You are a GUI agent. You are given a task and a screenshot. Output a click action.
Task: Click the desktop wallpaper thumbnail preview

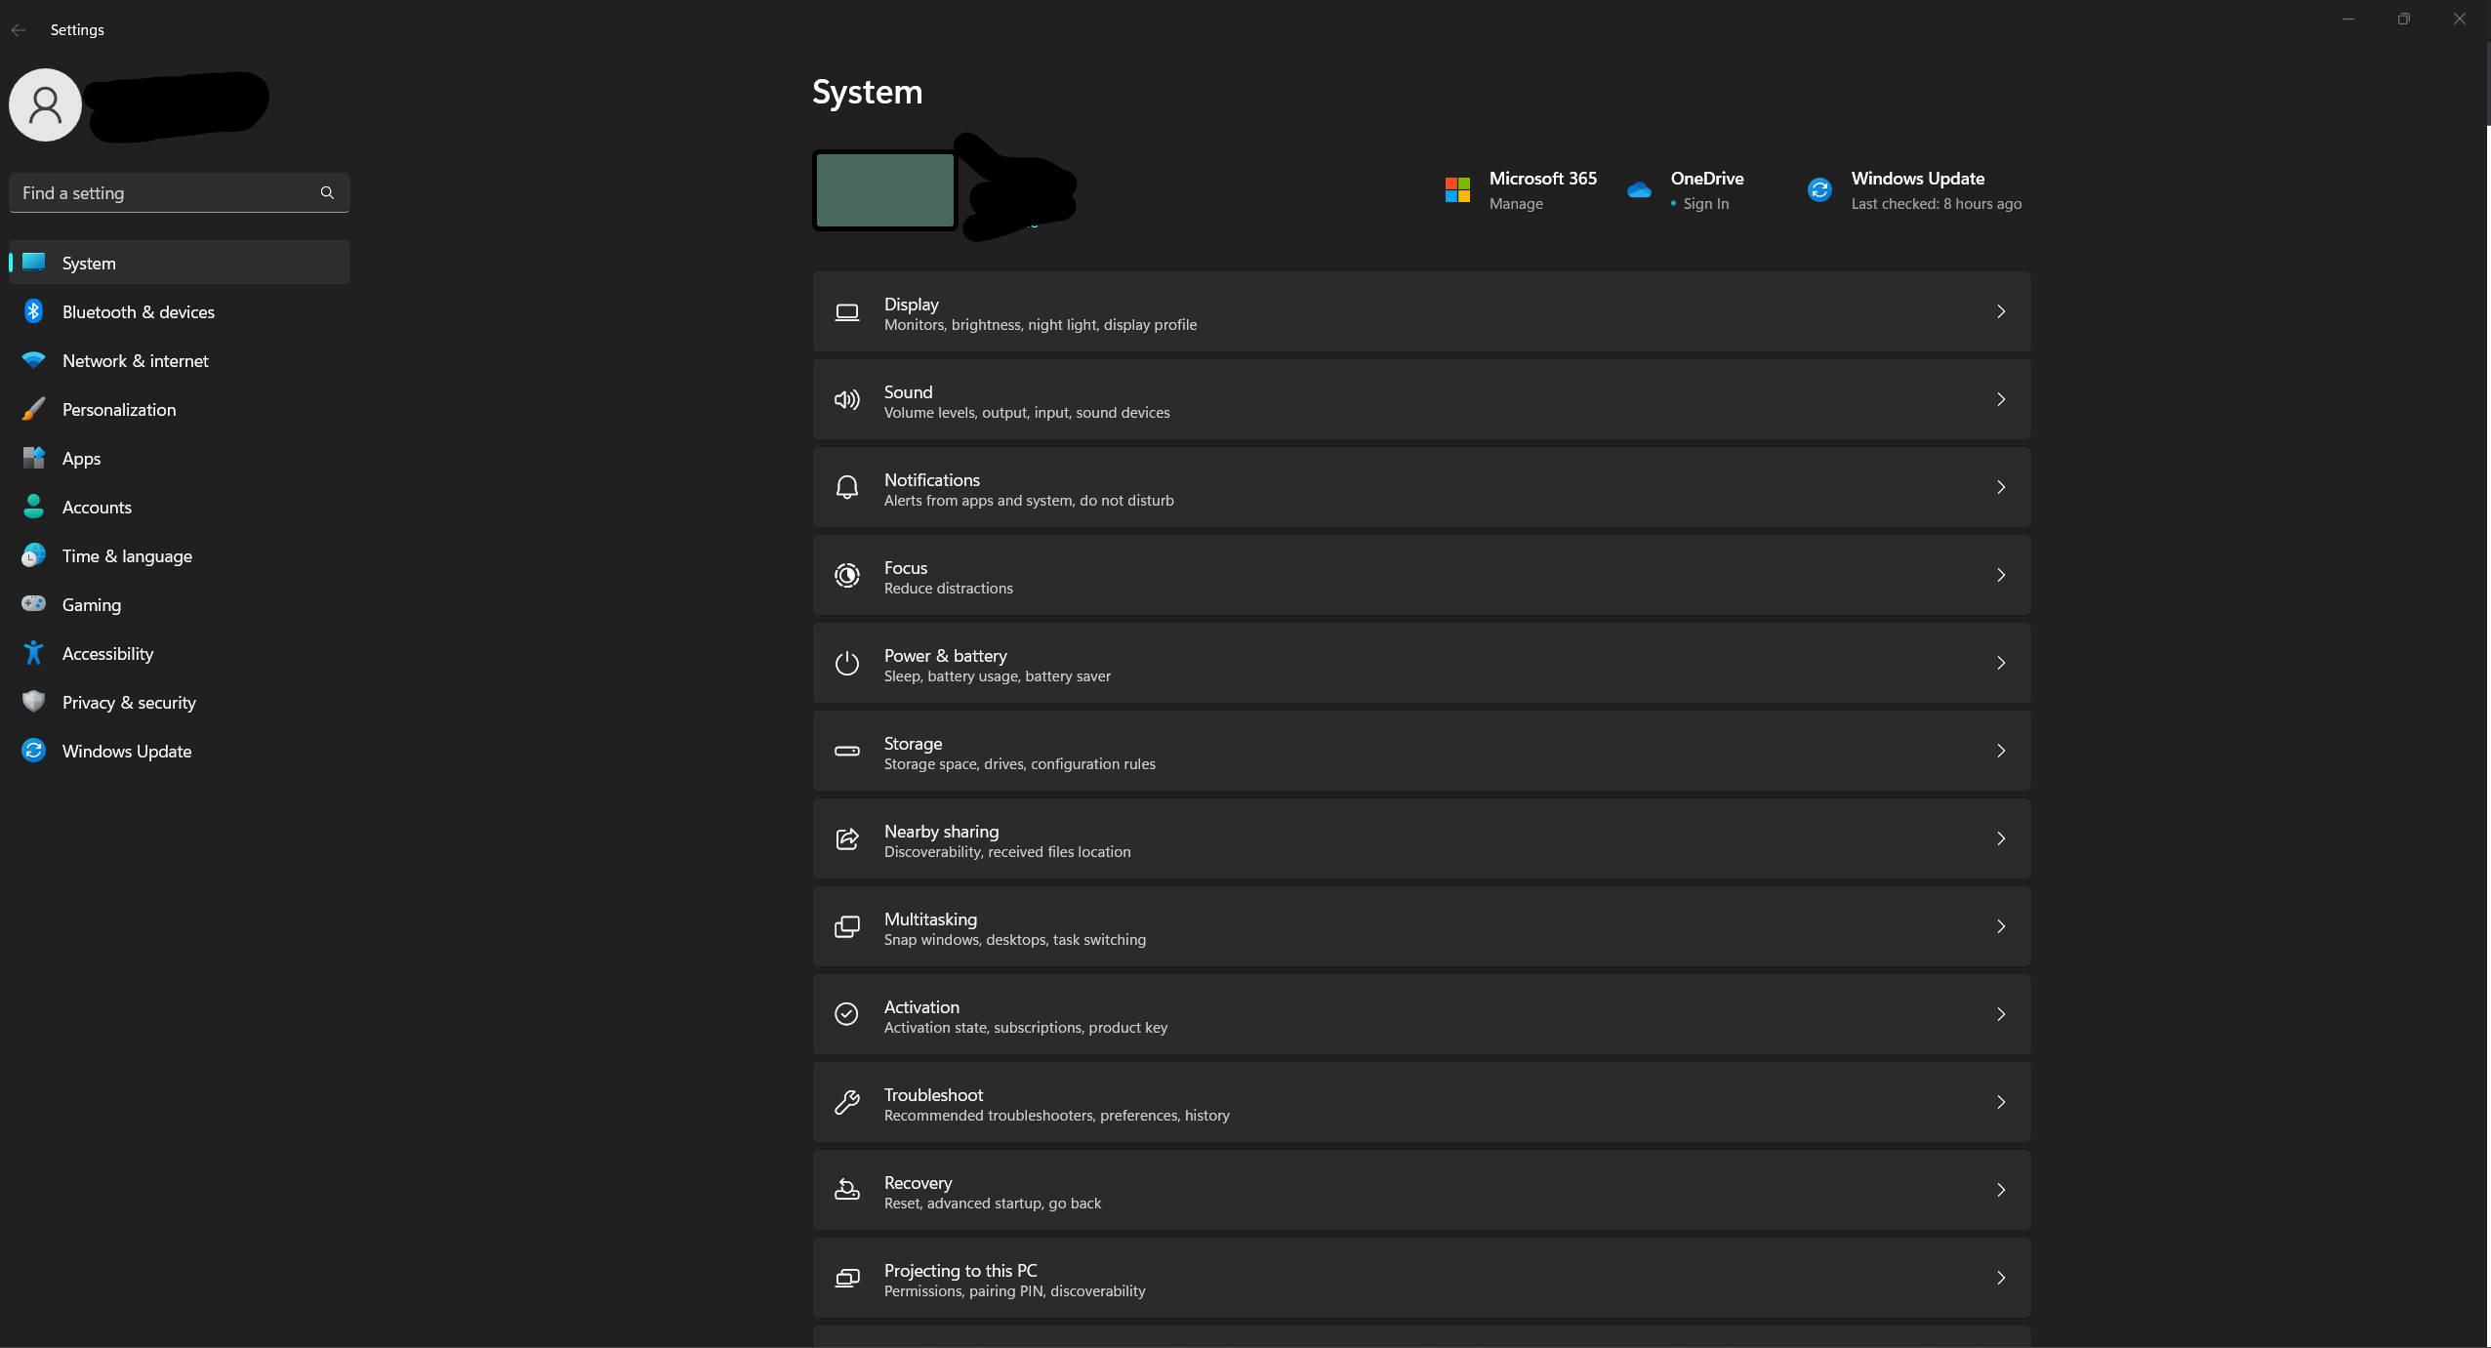click(884, 190)
